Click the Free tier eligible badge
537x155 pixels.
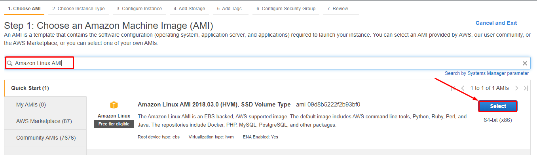(x=114, y=124)
